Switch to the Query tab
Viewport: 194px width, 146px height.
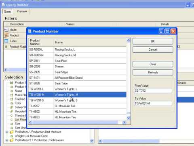point(8,11)
